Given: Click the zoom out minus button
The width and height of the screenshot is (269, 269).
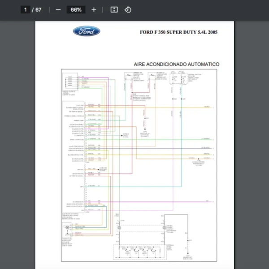Looking at the screenshot, I should pos(58,9).
